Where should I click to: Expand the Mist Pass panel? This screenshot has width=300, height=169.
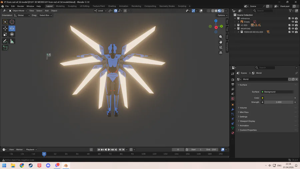coord(244,112)
